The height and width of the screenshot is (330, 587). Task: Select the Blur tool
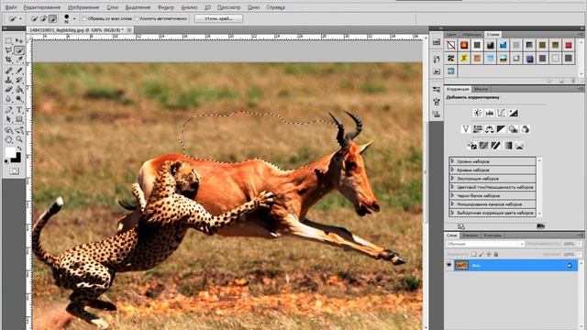click(x=8, y=99)
